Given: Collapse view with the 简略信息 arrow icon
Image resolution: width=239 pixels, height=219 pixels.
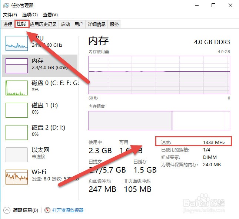Looking at the screenshot, I should click(7, 210).
